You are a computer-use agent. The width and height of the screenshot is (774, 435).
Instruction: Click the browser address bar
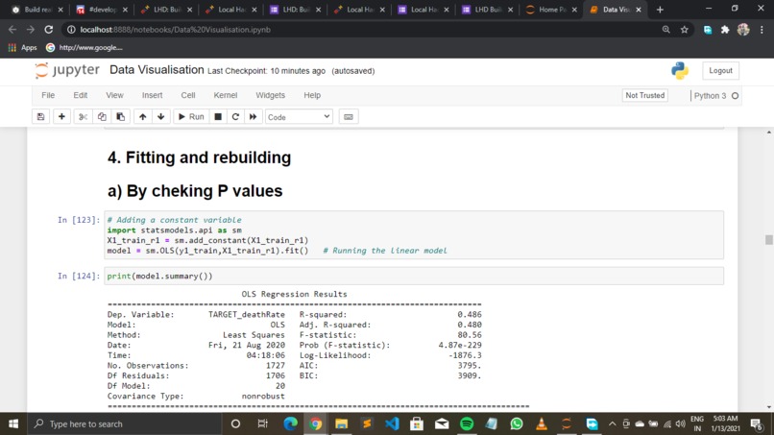[x=365, y=30]
